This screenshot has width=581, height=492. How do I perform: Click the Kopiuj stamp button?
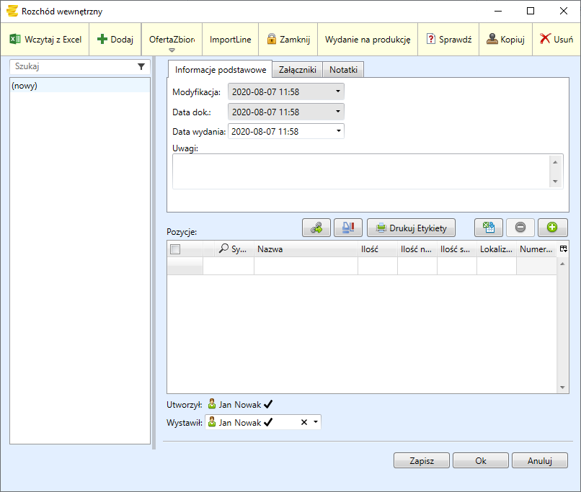tap(505, 40)
